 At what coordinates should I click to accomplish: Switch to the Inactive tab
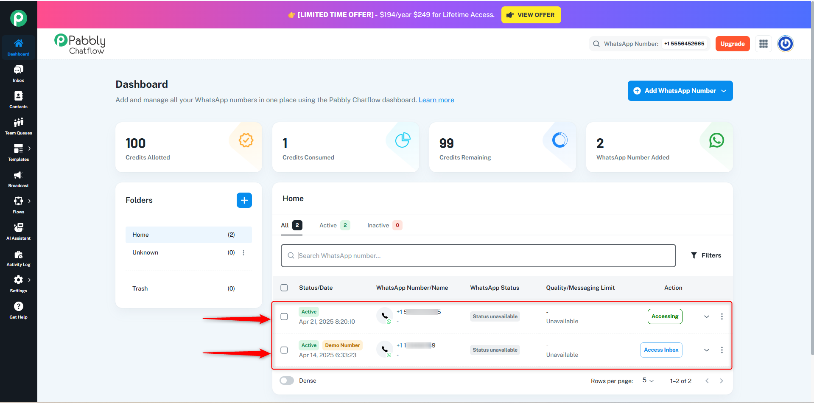coord(384,225)
